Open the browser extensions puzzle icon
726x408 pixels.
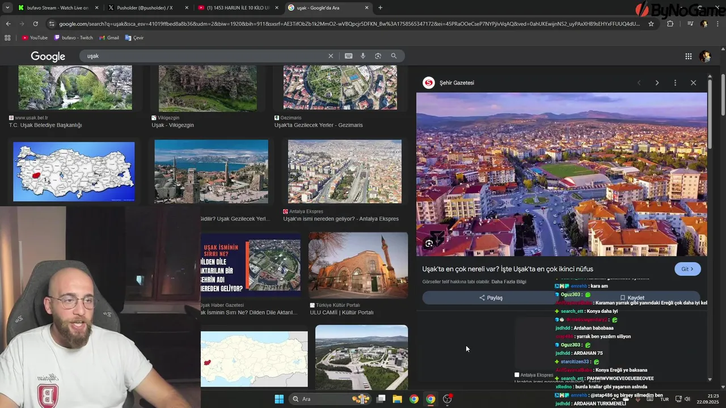point(670,24)
